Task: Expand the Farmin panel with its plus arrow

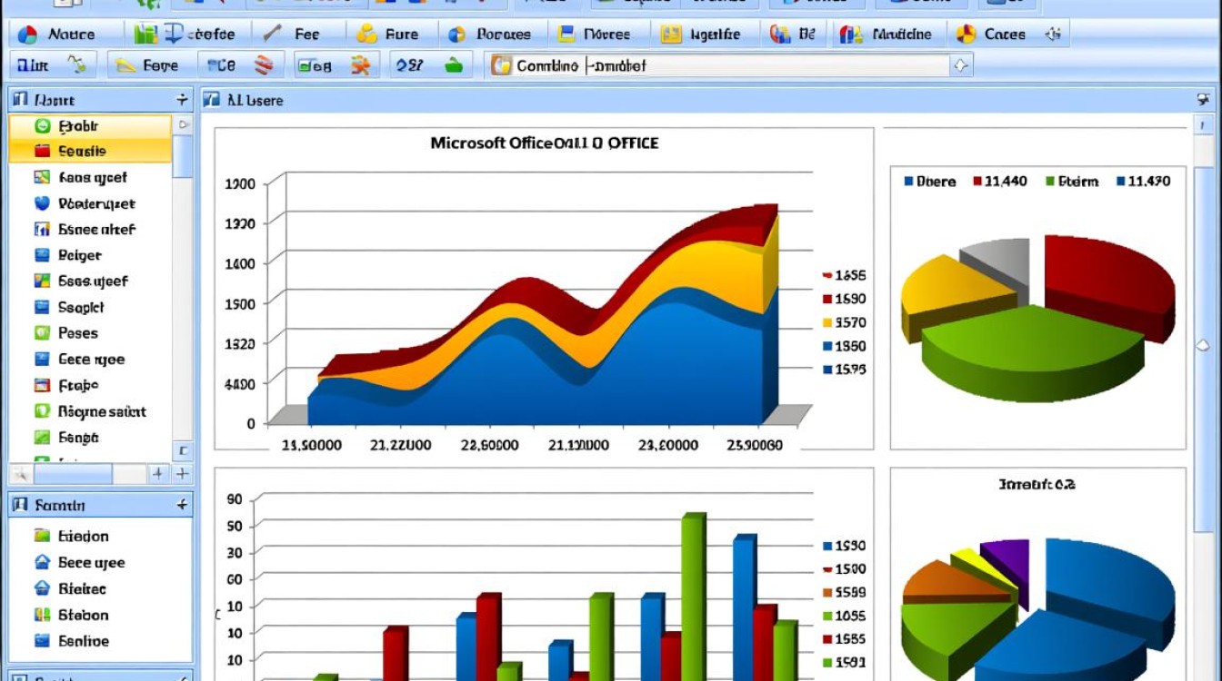Action: point(183,504)
